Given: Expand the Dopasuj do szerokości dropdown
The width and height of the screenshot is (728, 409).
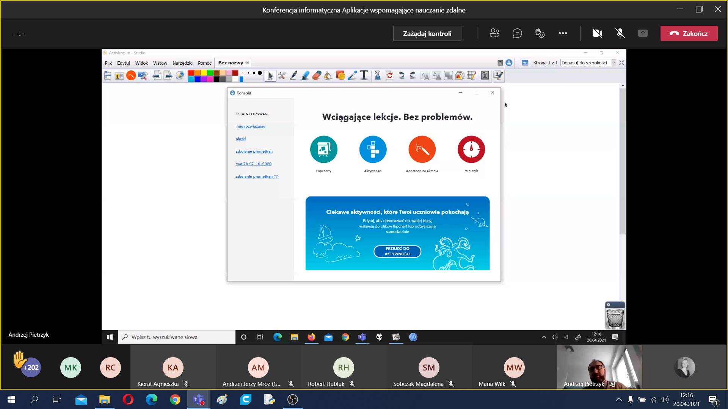Looking at the screenshot, I should click(x=613, y=63).
